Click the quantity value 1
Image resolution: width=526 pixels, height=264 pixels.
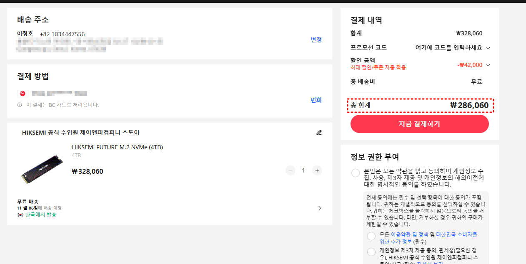303,170
